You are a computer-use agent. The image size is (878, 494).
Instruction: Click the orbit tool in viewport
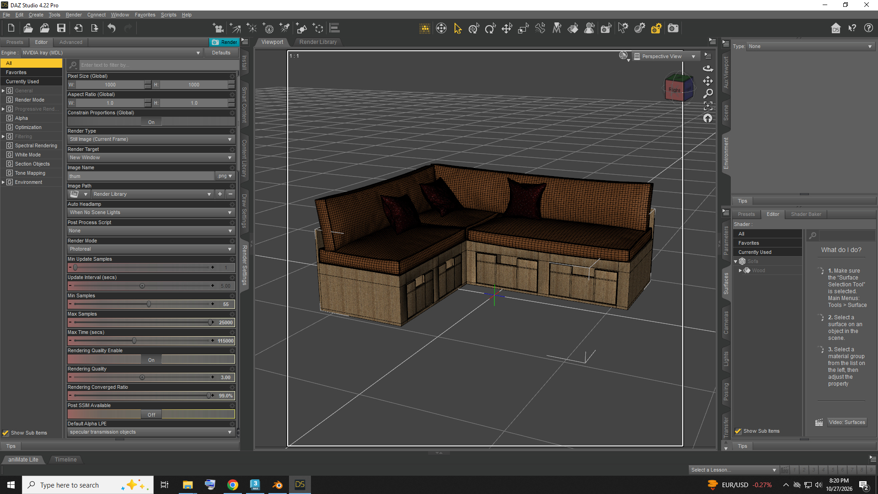708,68
